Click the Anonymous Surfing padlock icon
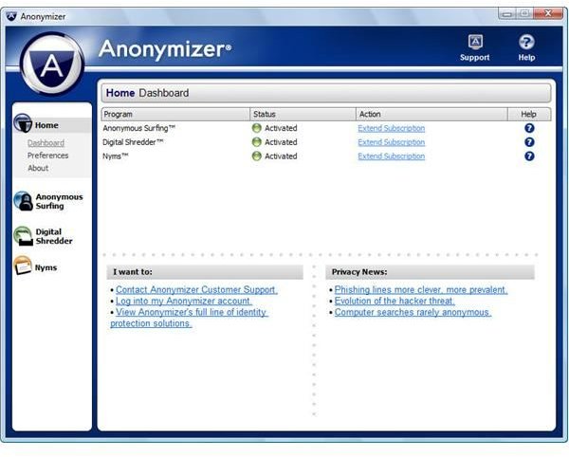This screenshot has height=457, width=569. pos(24,201)
